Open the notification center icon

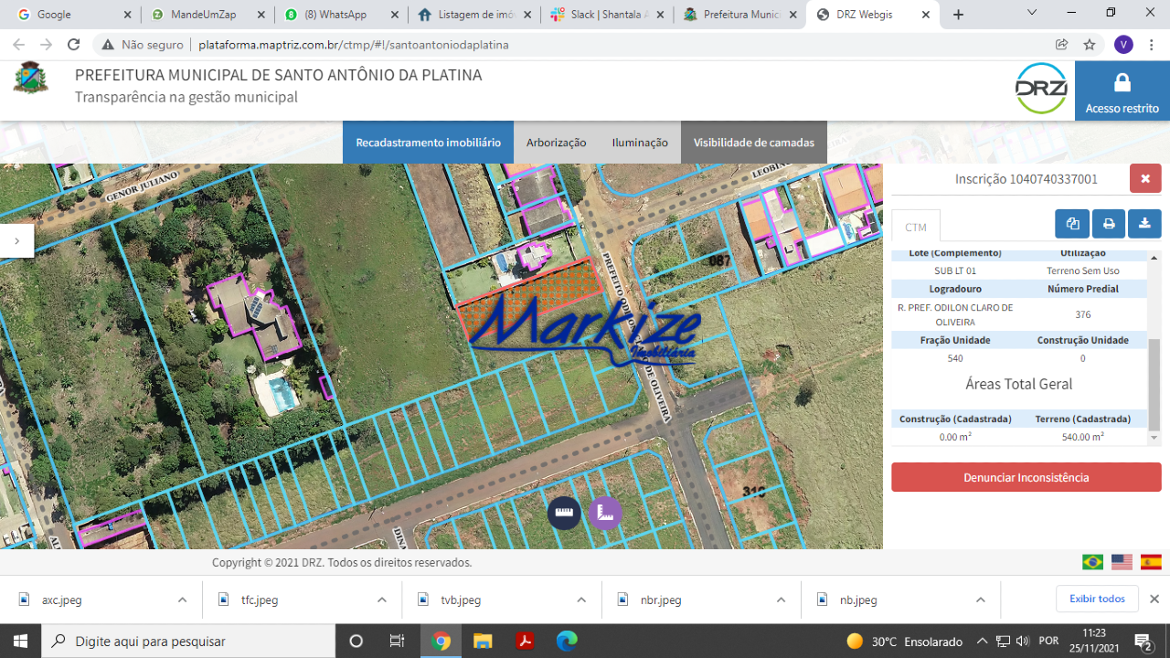pos(1143,641)
